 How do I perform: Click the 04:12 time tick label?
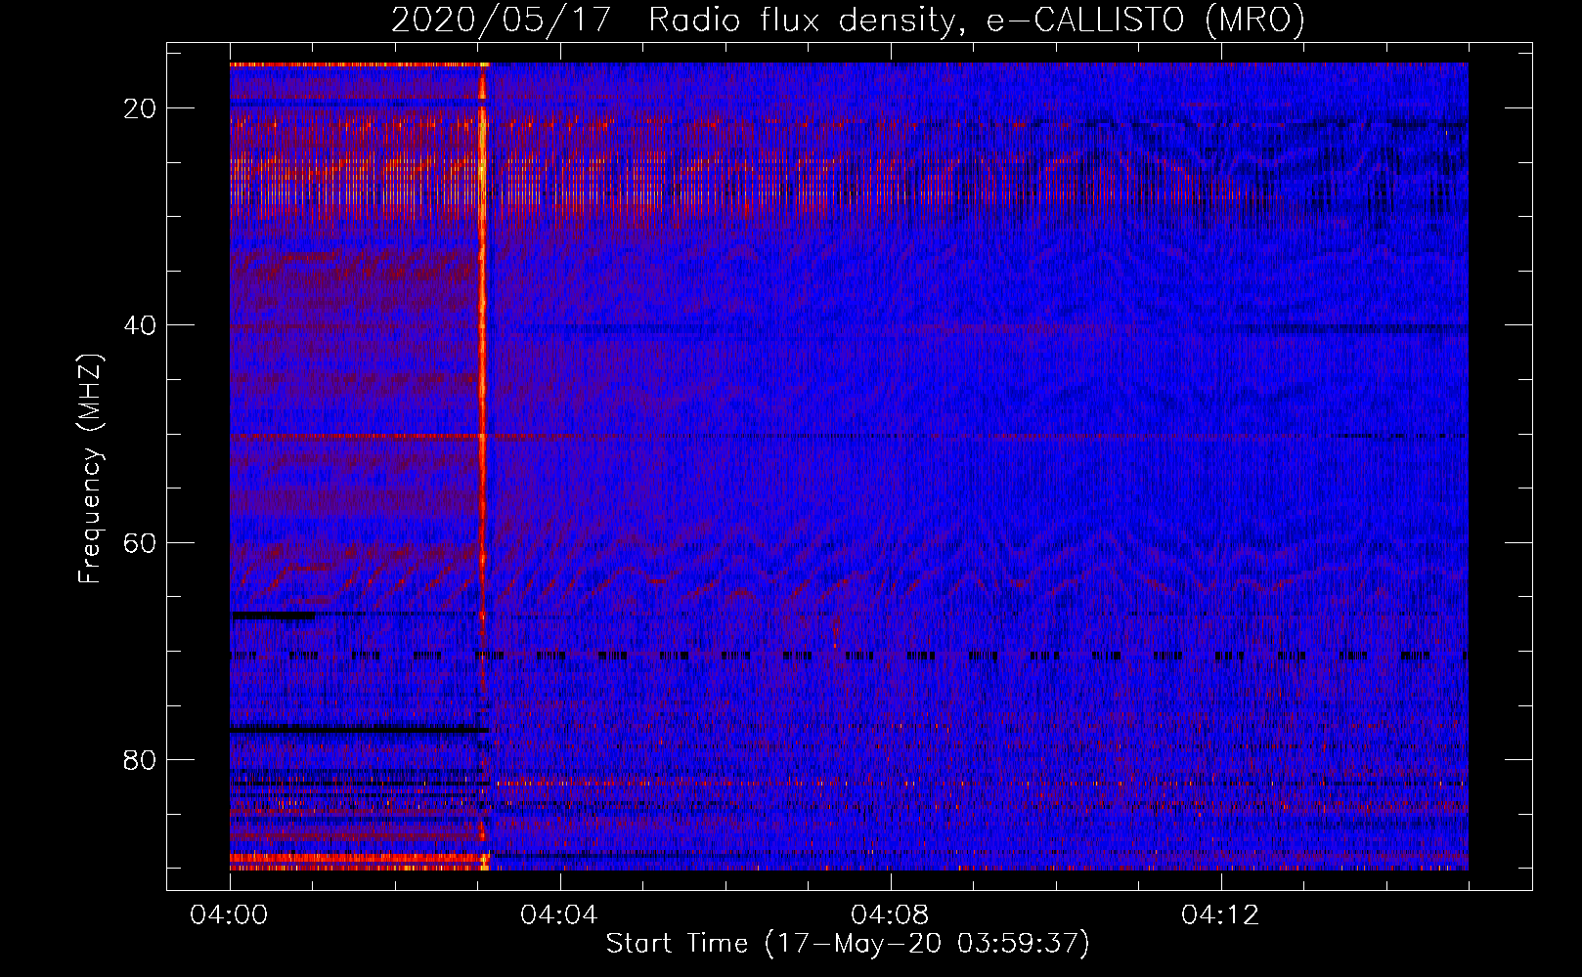pyautogui.click(x=1221, y=915)
